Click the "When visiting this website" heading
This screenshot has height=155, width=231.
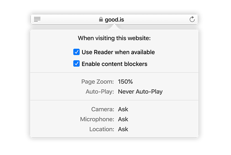click(x=114, y=38)
